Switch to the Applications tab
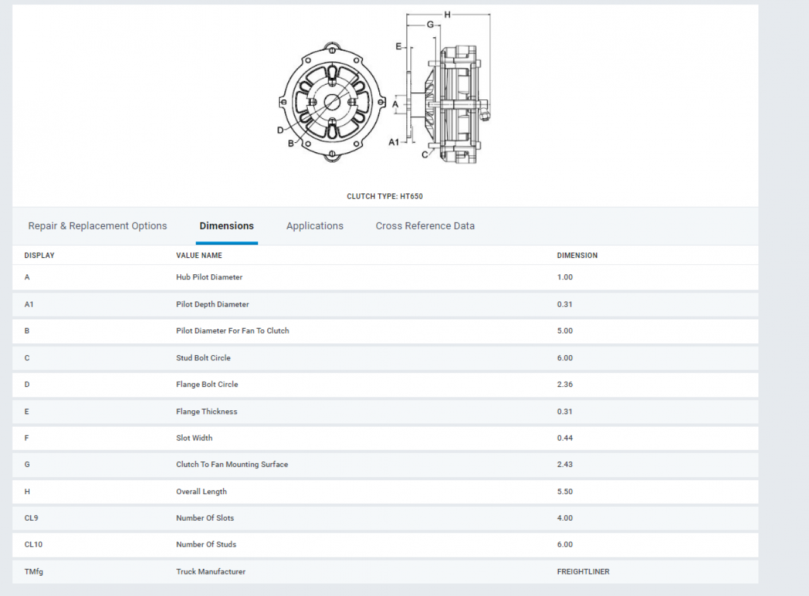Screen dimensions: 809x596 pyautogui.click(x=315, y=226)
